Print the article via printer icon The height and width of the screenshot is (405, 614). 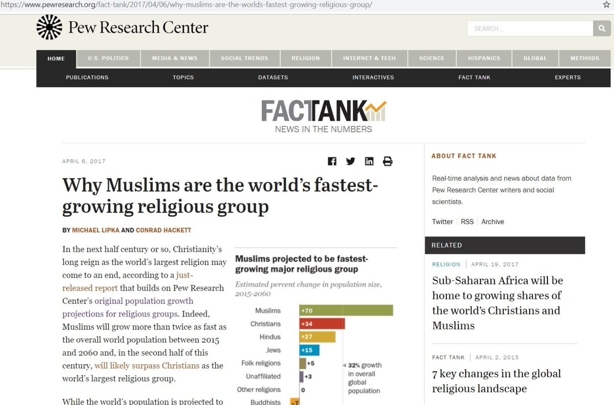tap(387, 161)
